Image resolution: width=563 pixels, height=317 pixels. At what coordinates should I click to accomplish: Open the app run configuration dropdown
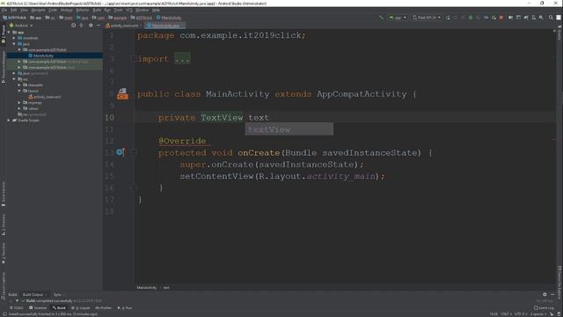[x=398, y=18]
